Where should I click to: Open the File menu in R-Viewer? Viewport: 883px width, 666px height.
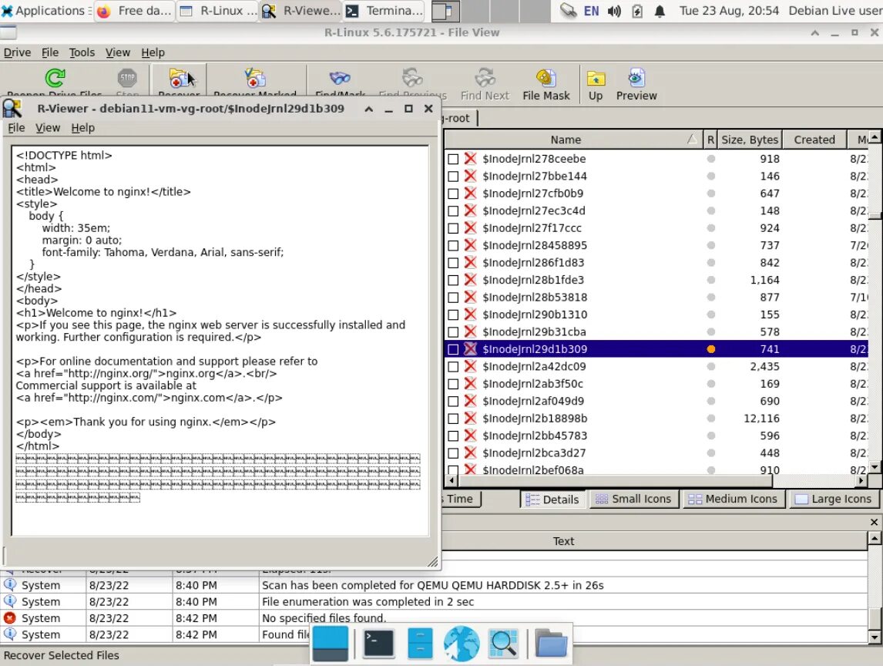pos(16,128)
